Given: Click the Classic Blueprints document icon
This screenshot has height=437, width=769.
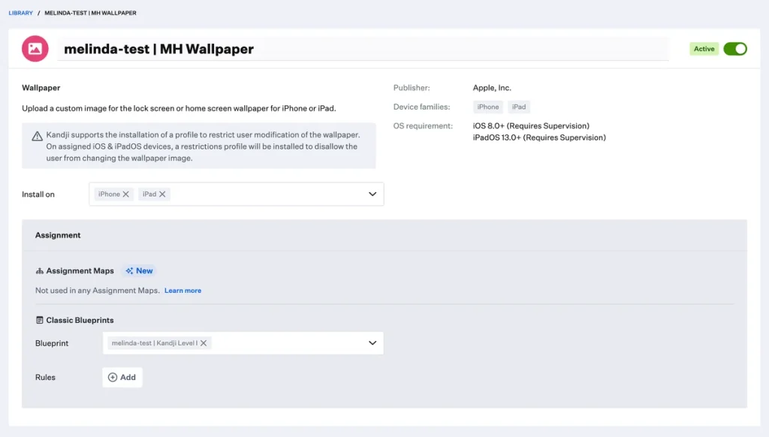Looking at the screenshot, I should coord(40,320).
